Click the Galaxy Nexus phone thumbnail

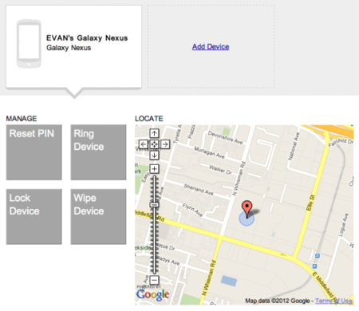[x=29, y=43]
